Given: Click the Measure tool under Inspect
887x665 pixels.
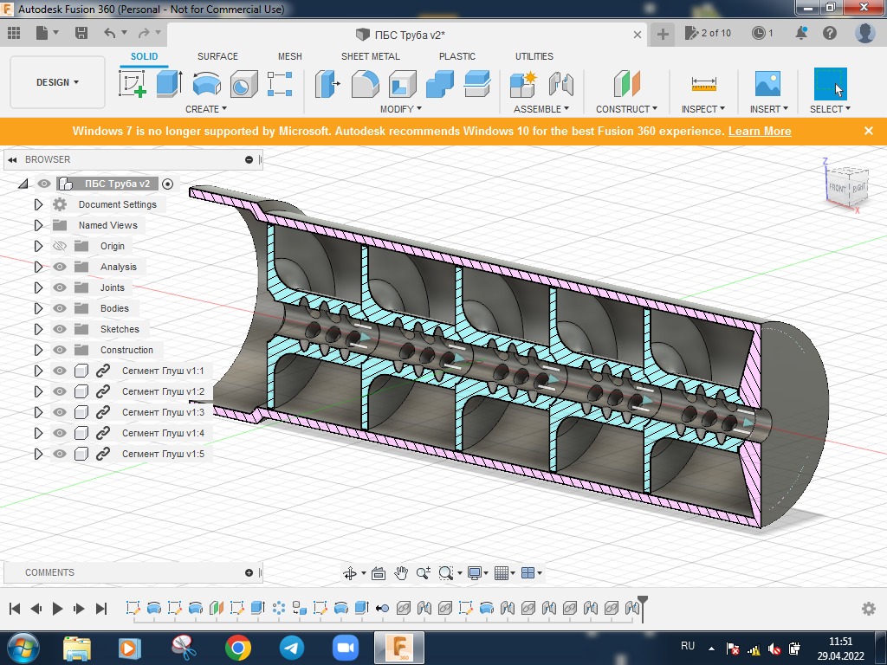Looking at the screenshot, I should pyautogui.click(x=703, y=84).
